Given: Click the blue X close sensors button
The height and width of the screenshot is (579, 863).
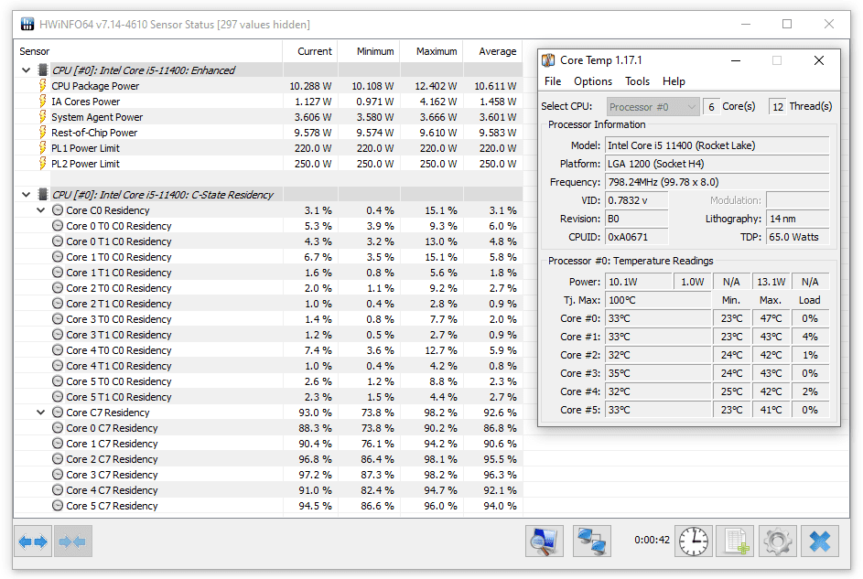Looking at the screenshot, I should click(819, 541).
